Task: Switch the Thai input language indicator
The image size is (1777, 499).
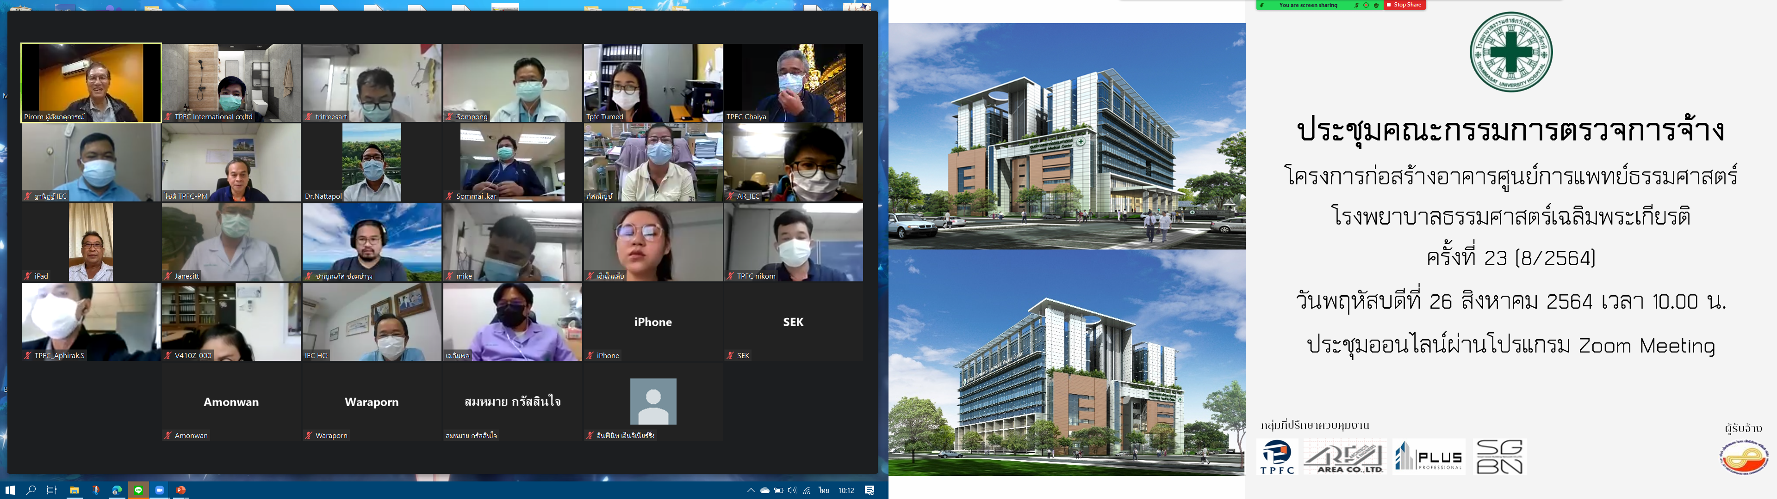Action: click(824, 490)
